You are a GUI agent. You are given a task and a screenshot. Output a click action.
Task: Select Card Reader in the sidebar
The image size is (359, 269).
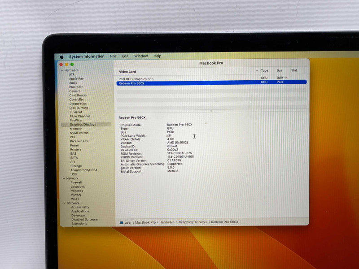click(x=78, y=95)
